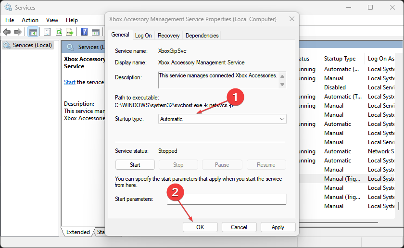Maximize the Services window

(x=370, y=7)
